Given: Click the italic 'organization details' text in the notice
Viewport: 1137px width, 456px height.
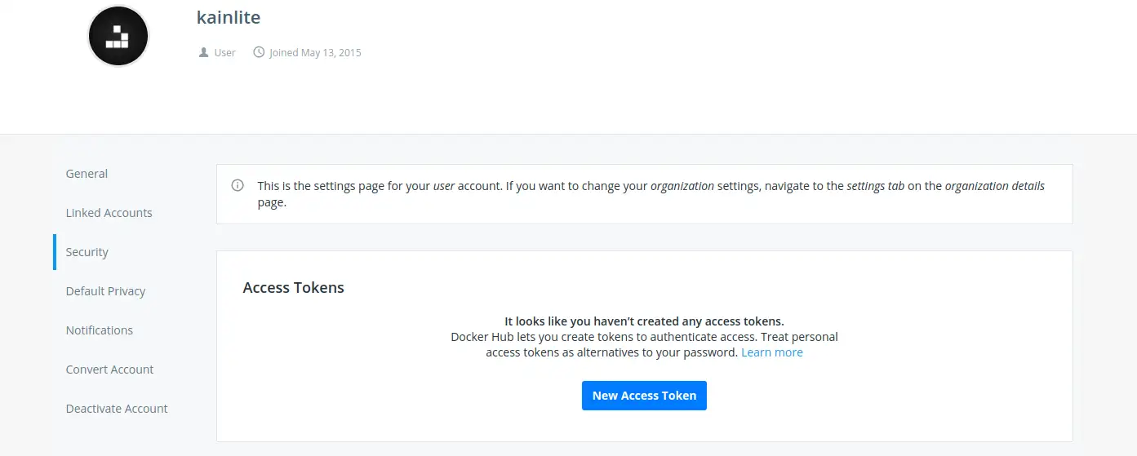Looking at the screenshot, I should click(x=994, y=185).
